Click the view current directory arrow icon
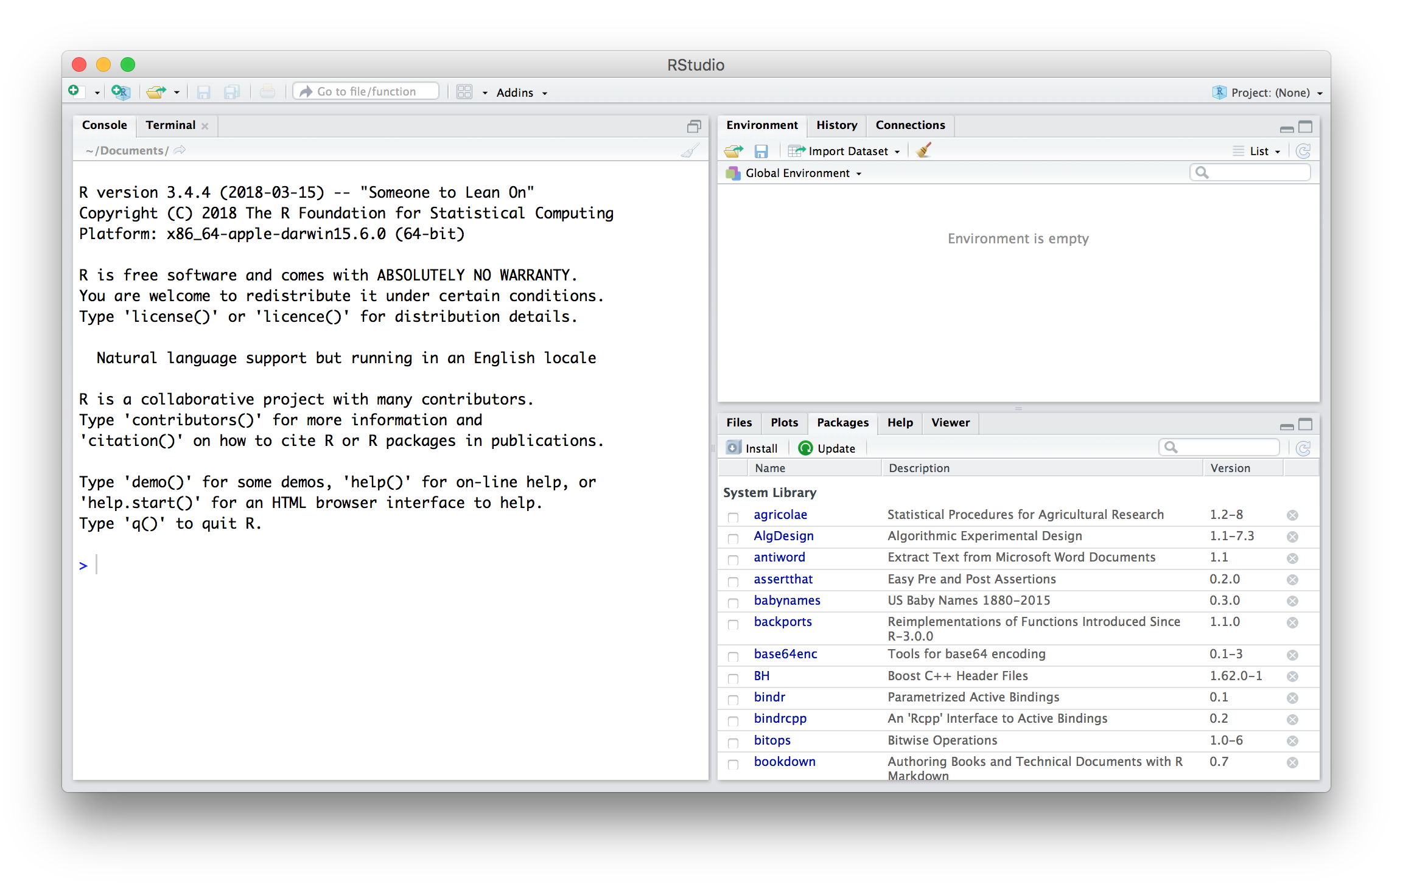Viewport: 1428px width, 887px height. [180, 150]
